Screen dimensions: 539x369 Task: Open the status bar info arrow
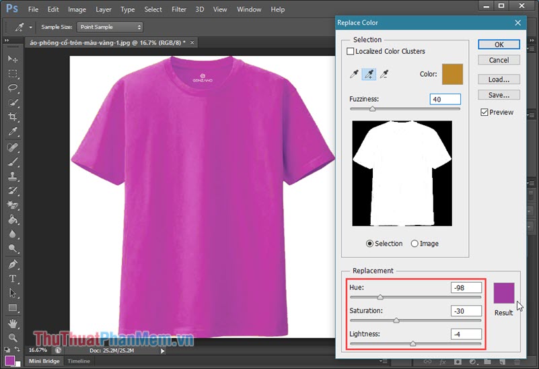pyautogui.click(x=163, y=351)
